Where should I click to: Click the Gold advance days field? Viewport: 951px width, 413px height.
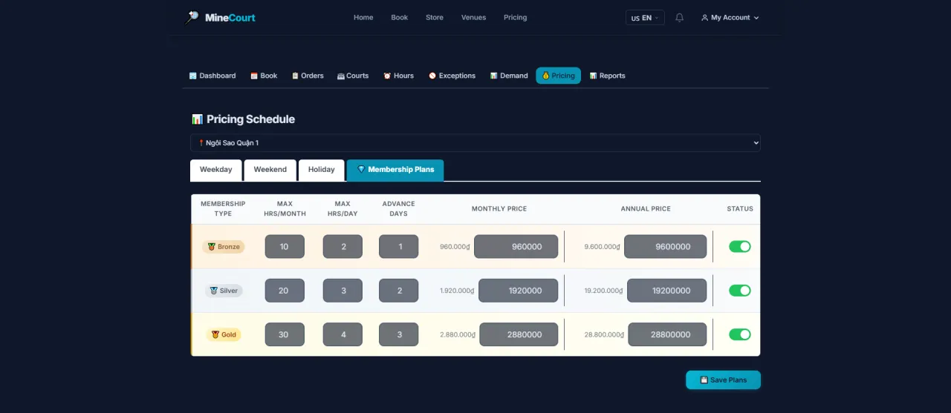[x=399, y=334]
